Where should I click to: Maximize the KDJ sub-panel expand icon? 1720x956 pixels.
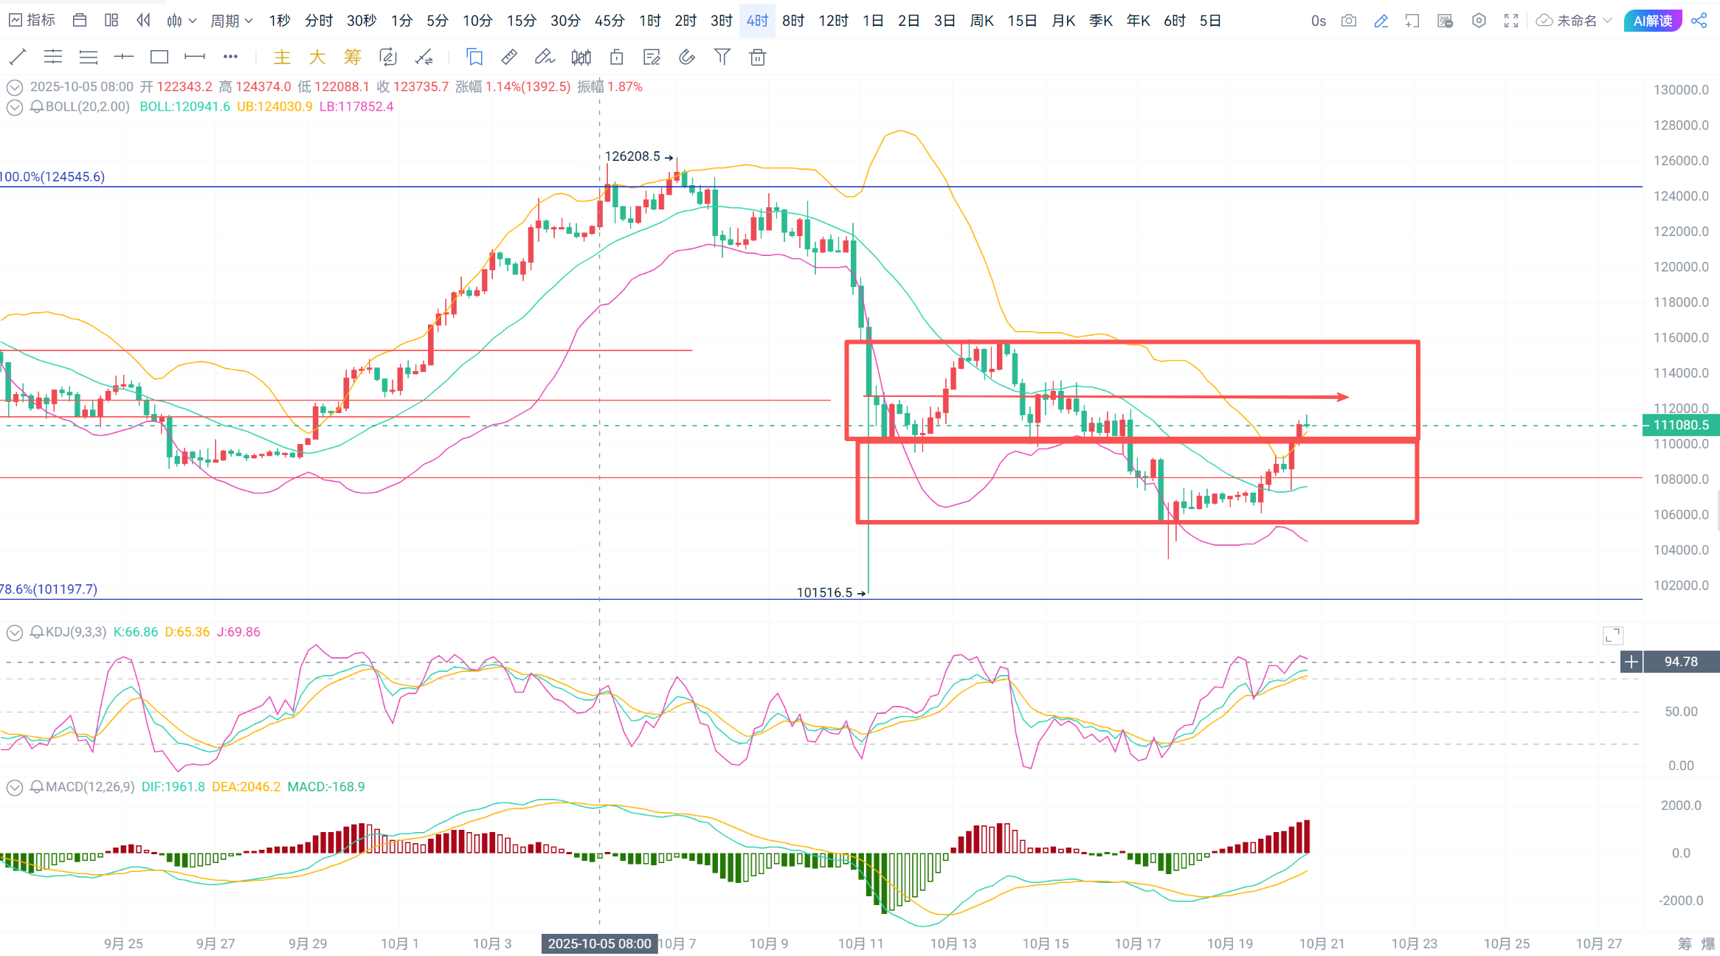(1613, 635)
